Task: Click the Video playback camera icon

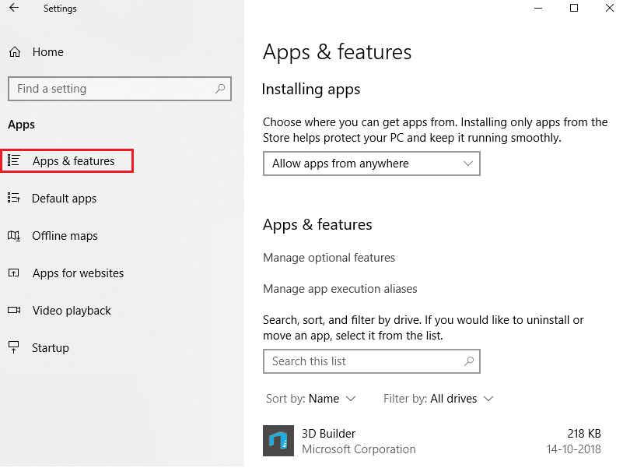Action: 13,311
